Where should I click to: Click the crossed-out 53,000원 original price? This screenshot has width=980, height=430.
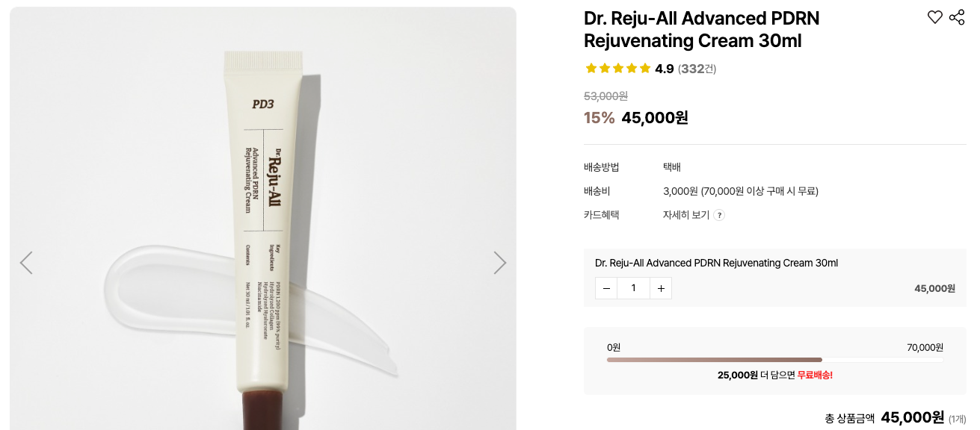click(x=605, y=96)
